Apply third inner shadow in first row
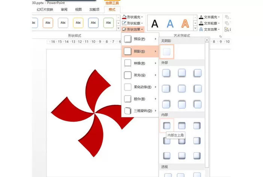Screen dimensions: 263x177 [197, 126]
